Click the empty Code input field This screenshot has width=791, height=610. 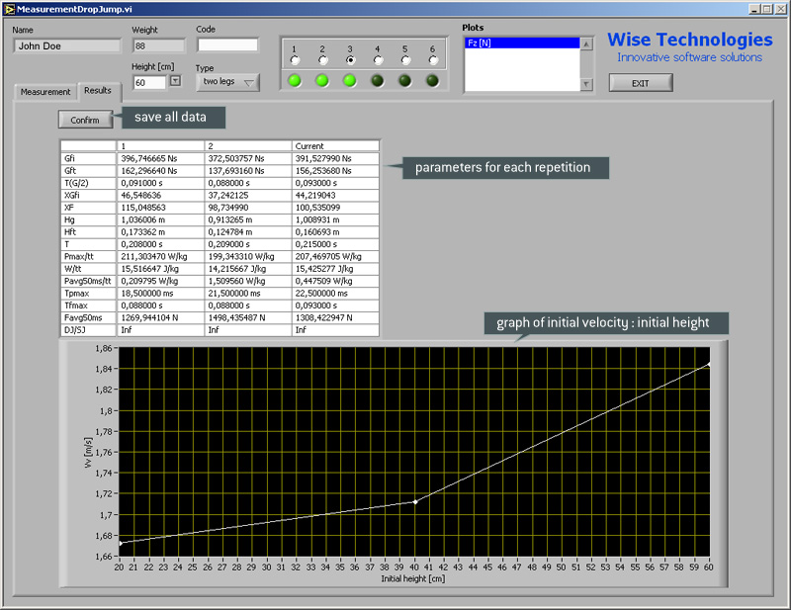pyautogui.click(x=227, y=44)
